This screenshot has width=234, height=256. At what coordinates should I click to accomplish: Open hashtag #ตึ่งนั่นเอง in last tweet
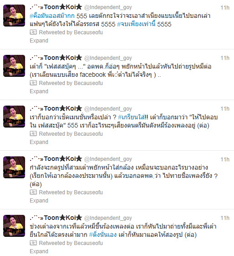(x=103, y=235)
